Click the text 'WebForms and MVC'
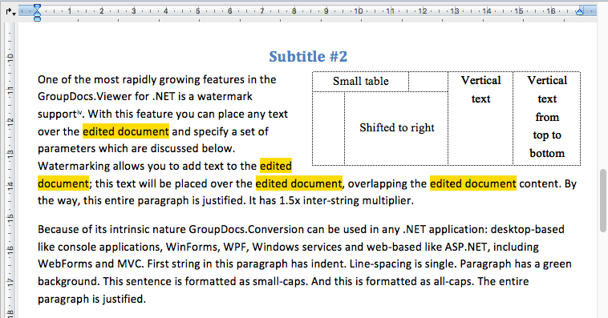608x318 pixels. 91,264
